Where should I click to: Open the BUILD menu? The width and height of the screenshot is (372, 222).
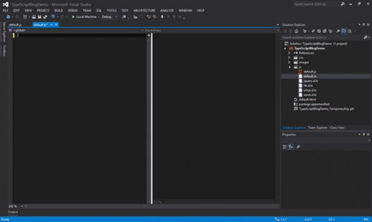[59, 10]
